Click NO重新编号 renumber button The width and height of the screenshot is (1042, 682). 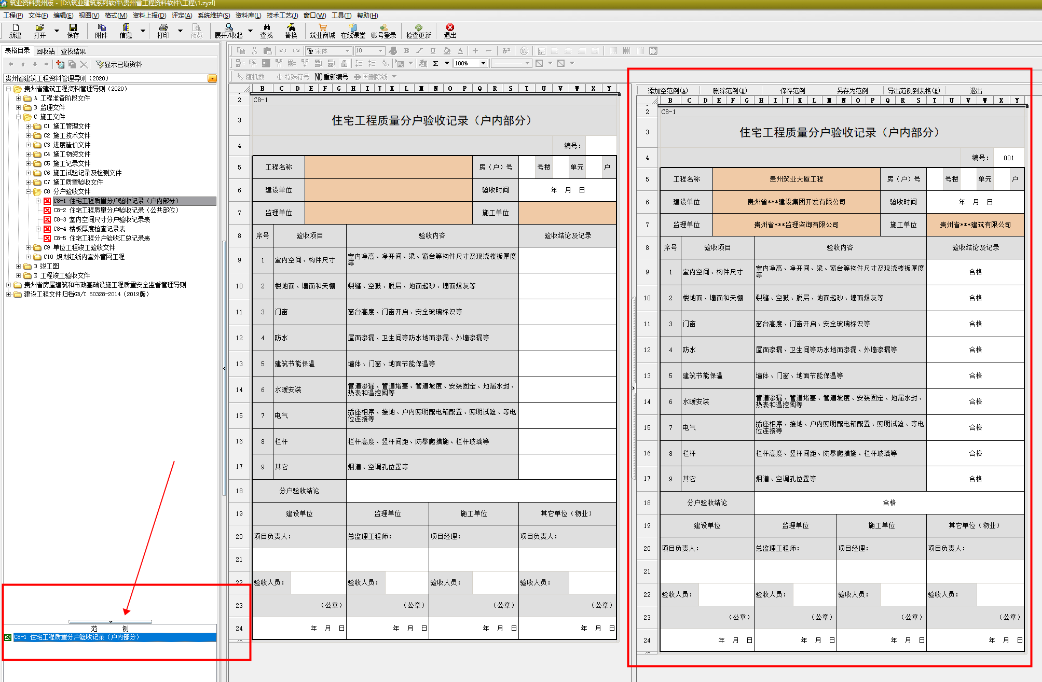click(332, 77)
